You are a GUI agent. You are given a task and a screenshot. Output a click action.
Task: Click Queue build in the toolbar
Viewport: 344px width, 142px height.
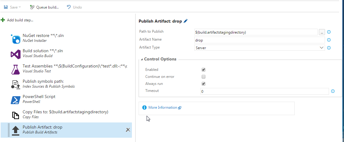click(x=44, y=7)
